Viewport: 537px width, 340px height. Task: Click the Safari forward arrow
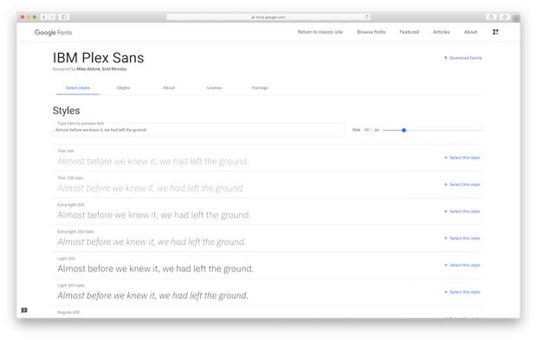(52, 16)
